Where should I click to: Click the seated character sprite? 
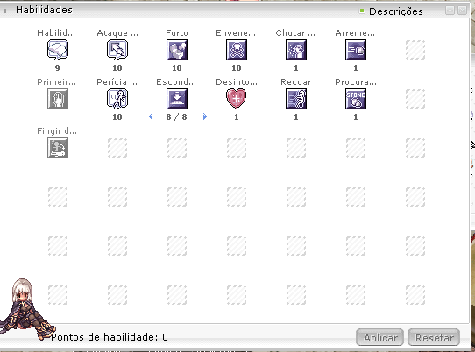pos(26,309)
